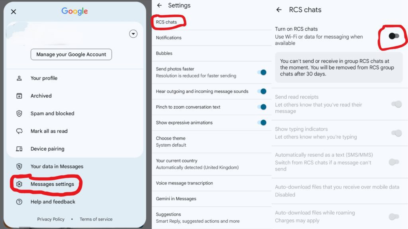Viewport: 408px width, 229px height.
Task: Open Choose theme setting
Action: click(x=212, y=142)
